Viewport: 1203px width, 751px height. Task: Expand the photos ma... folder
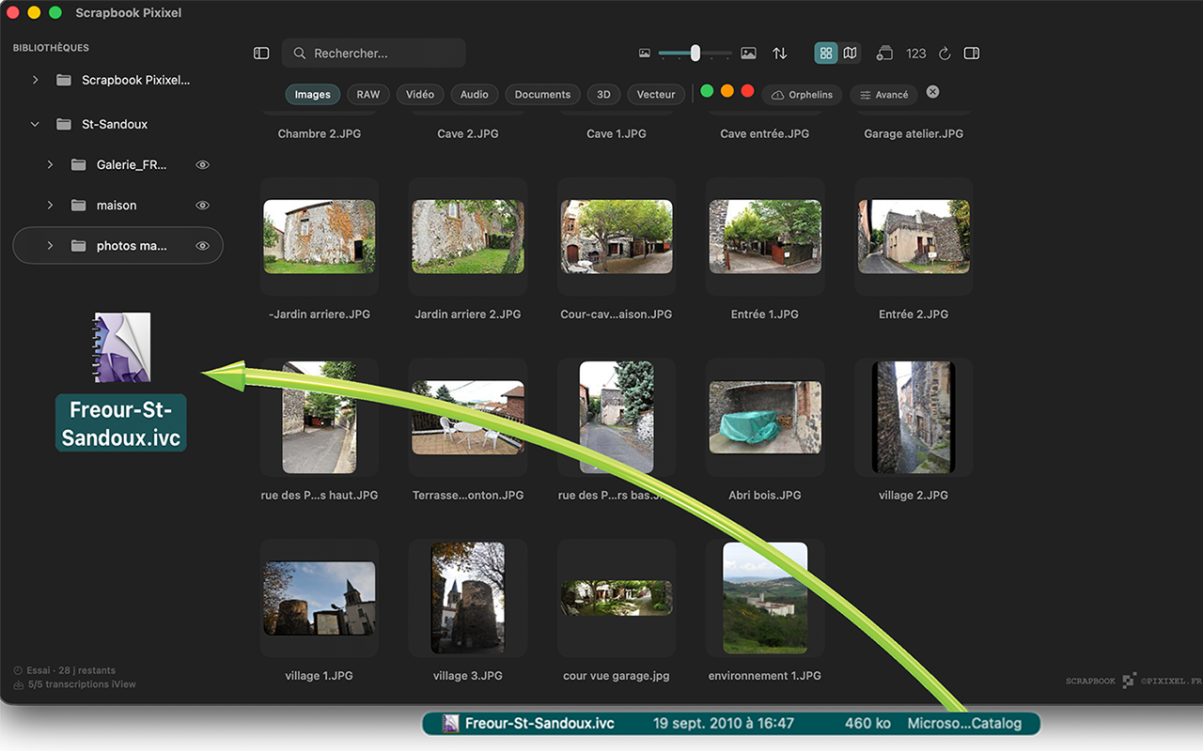pos(50,246)
